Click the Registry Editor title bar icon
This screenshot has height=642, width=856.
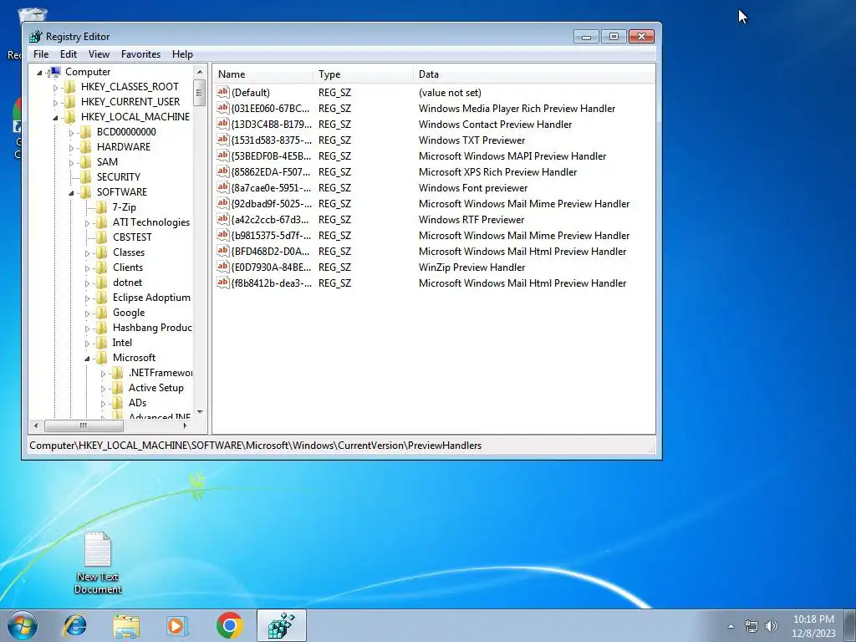[x=35, y=37]
